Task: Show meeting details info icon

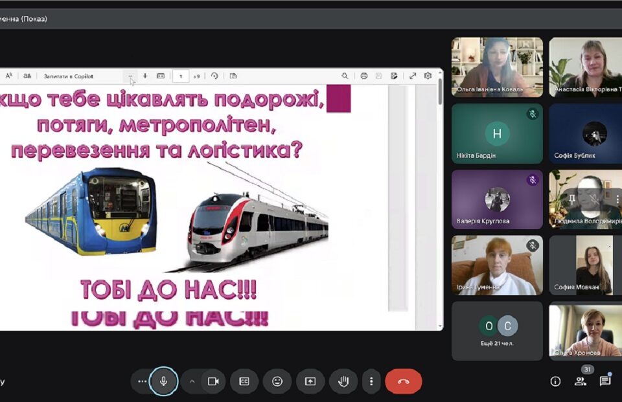Action: [555, 381]
